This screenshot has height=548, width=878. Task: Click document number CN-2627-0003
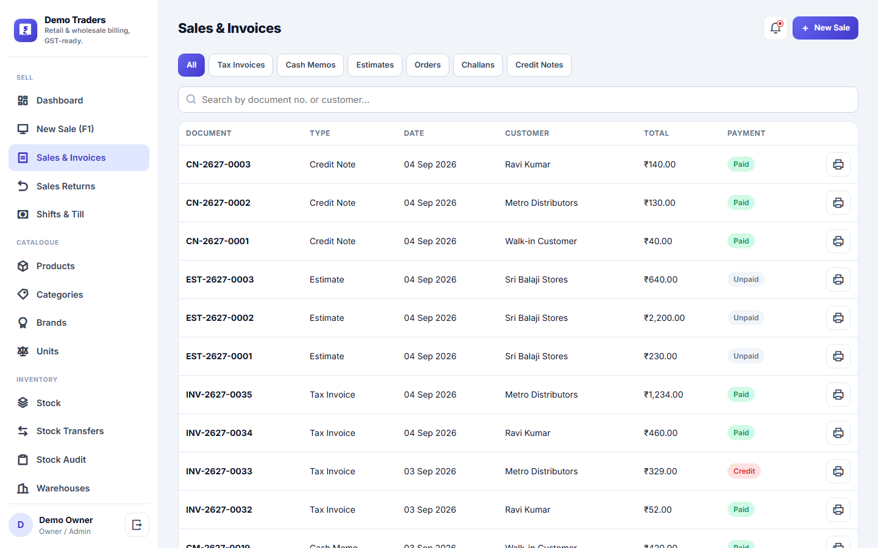(x=218, y=164)
